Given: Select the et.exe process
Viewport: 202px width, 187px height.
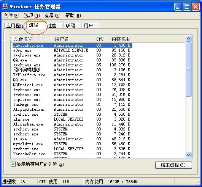Looking at the screenshot, I should [x=72, y=139].
